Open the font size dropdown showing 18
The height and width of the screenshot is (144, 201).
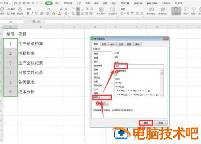pos(58,9)
